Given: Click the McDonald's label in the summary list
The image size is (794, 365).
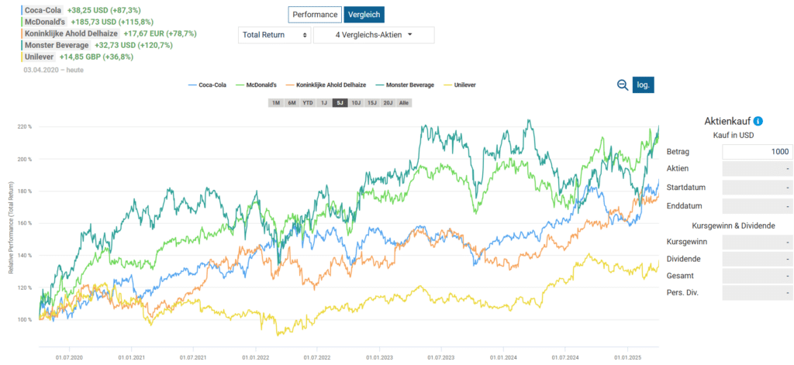Looking at the screenshot, I should [47, 22].
